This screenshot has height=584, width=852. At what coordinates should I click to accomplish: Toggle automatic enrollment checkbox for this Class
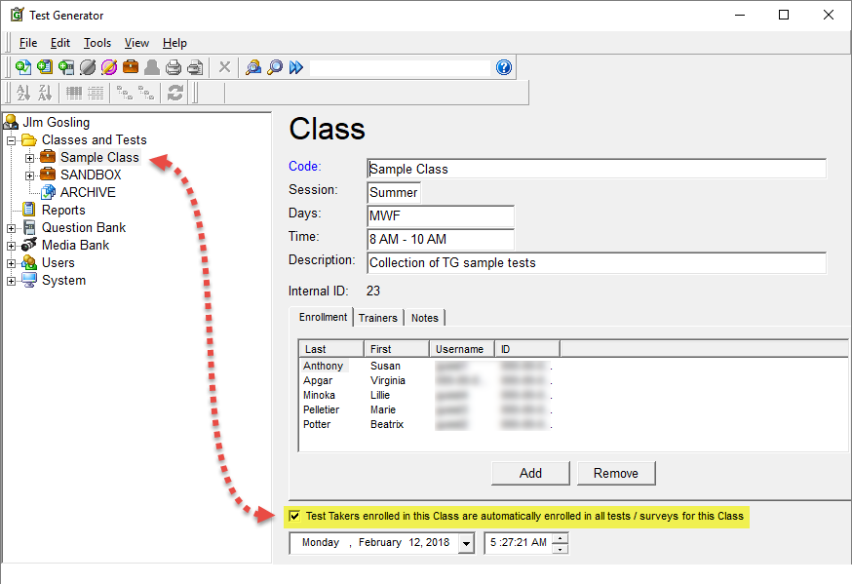(294, 516)
